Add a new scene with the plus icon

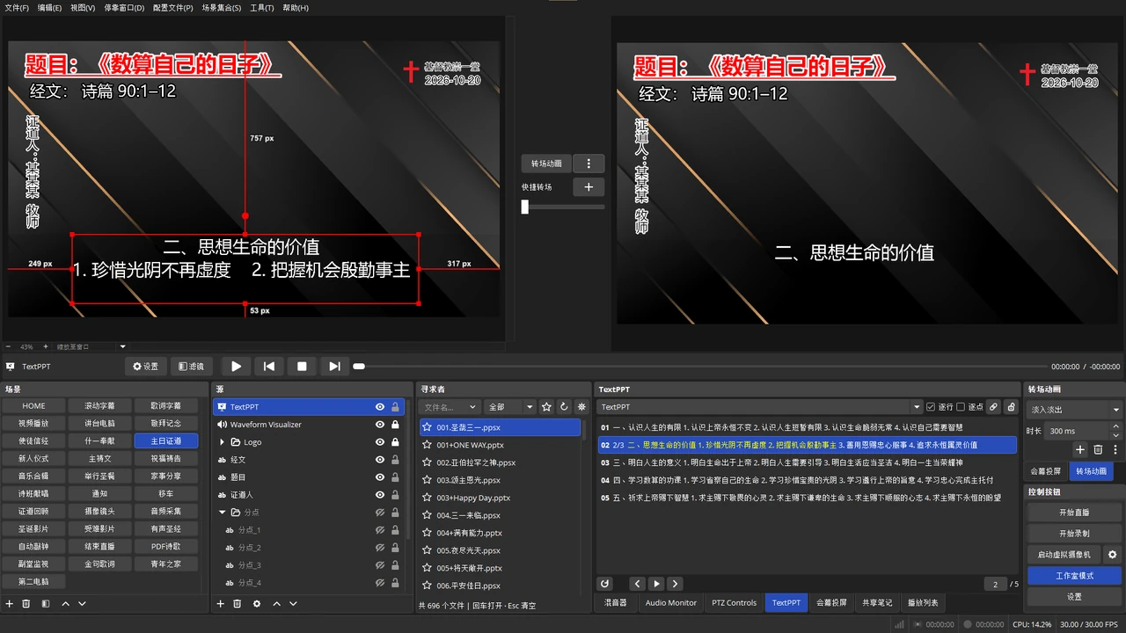(10, 604)
